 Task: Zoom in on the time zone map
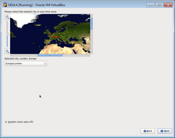click(x=7, y=17)
